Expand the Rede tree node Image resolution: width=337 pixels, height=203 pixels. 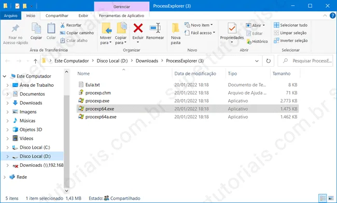point(5,177)
